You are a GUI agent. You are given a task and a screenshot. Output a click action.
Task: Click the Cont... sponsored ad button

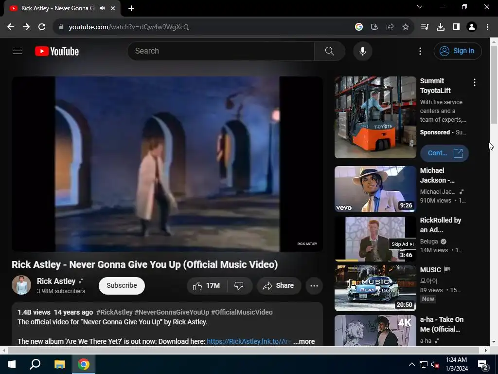pos(445,153)
